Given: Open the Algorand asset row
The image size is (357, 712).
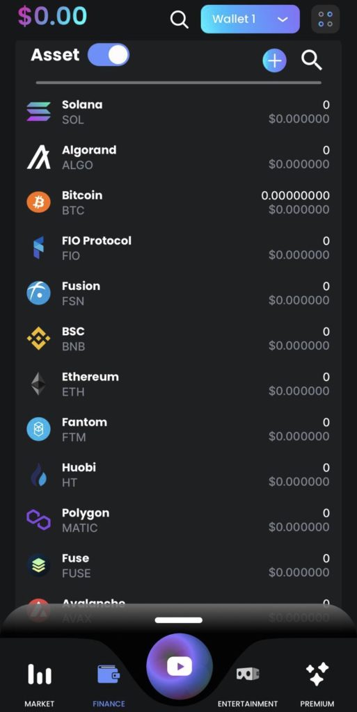Looking at the screenshot, I should coord(178,157).
